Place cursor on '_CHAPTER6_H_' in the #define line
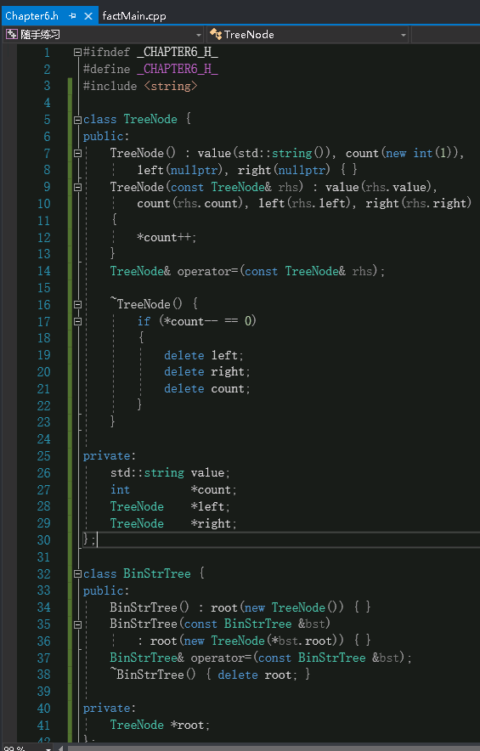Screen dimensions: 480x751 [178, 70]
